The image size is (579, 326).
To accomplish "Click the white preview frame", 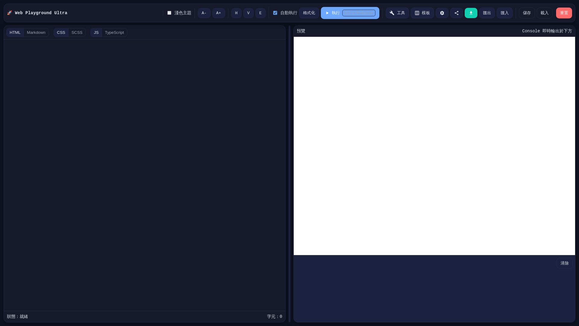I will tap(434, 146).
